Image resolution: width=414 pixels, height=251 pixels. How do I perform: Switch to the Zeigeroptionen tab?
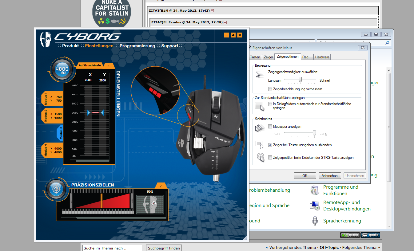288,57
